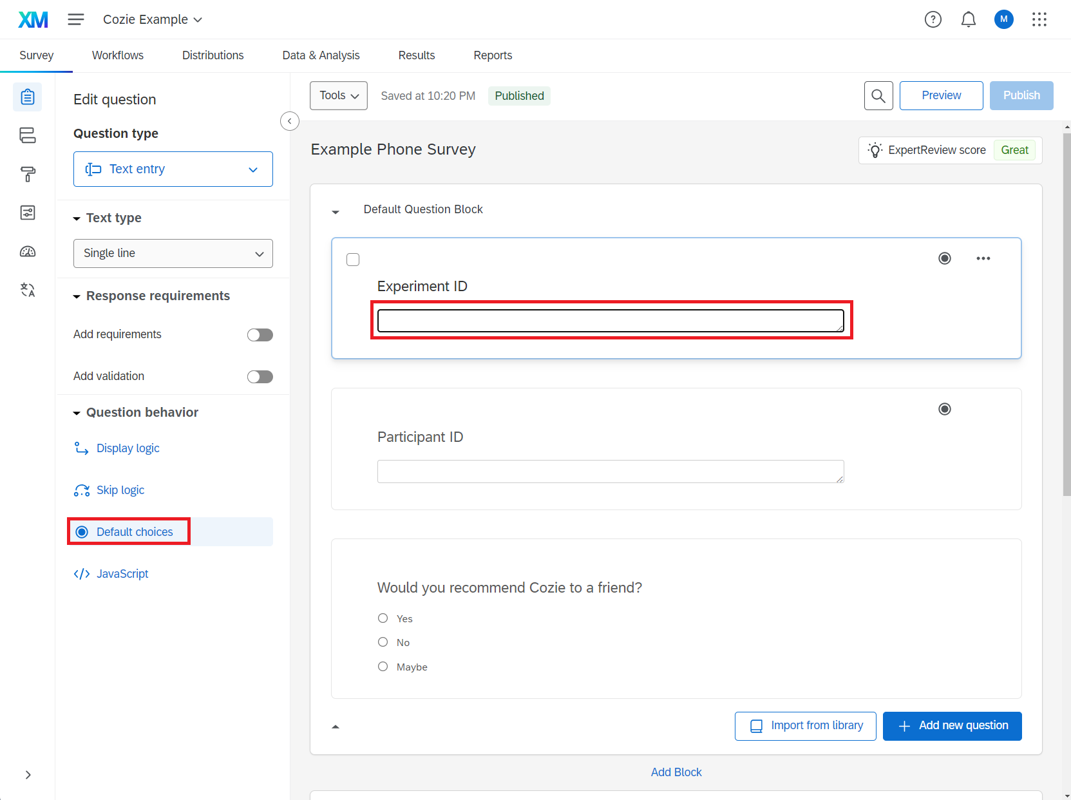The height and width of the screenshot is (800, 1071).
Task: Click in the Participant ID text field
Action: [610, 471]
